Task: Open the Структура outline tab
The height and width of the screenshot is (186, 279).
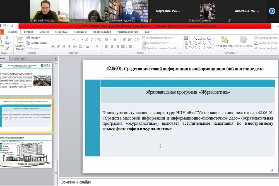Action: [x=18, y=58]
